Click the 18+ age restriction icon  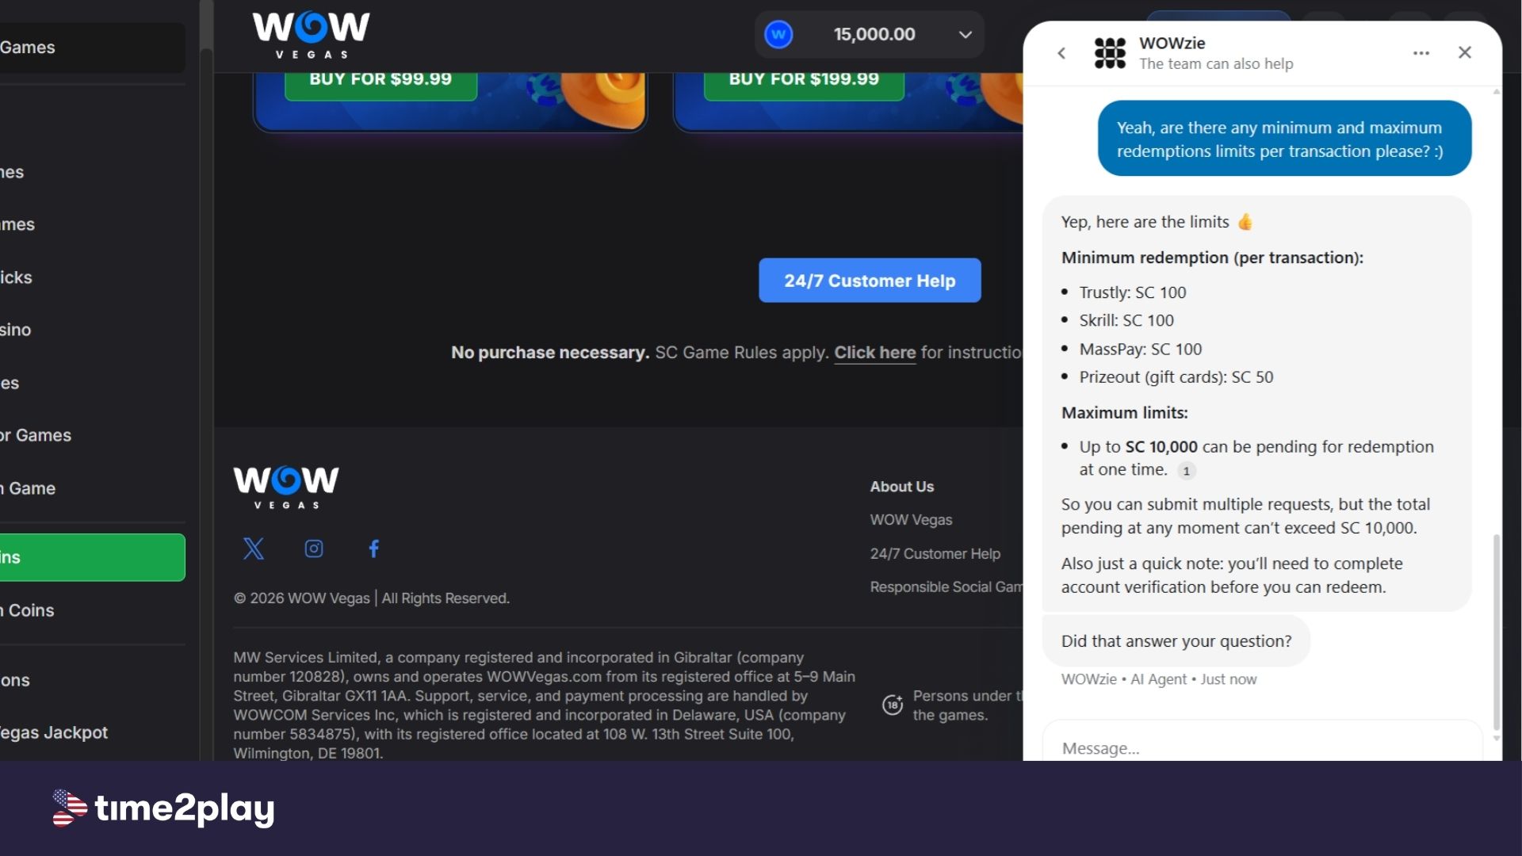click(893, 705)
